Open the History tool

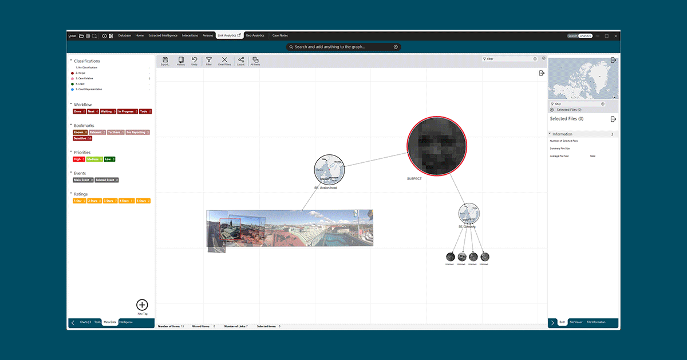[181, 61]
